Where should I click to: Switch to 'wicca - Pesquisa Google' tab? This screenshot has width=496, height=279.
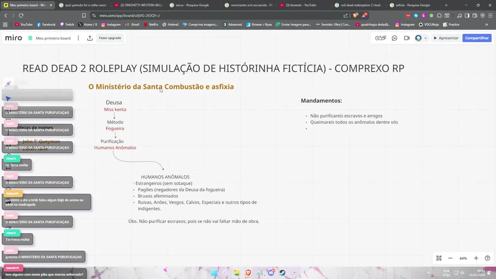194,5
